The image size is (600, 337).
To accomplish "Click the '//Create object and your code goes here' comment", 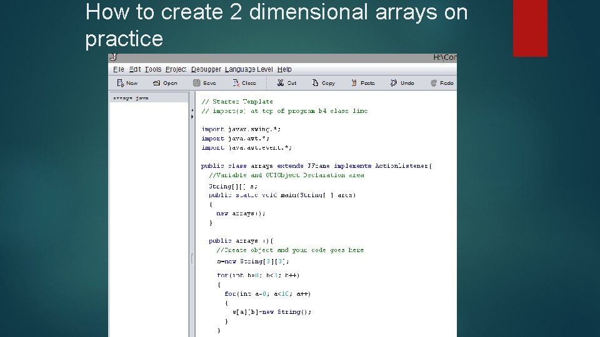I will [x=289, y=250].
